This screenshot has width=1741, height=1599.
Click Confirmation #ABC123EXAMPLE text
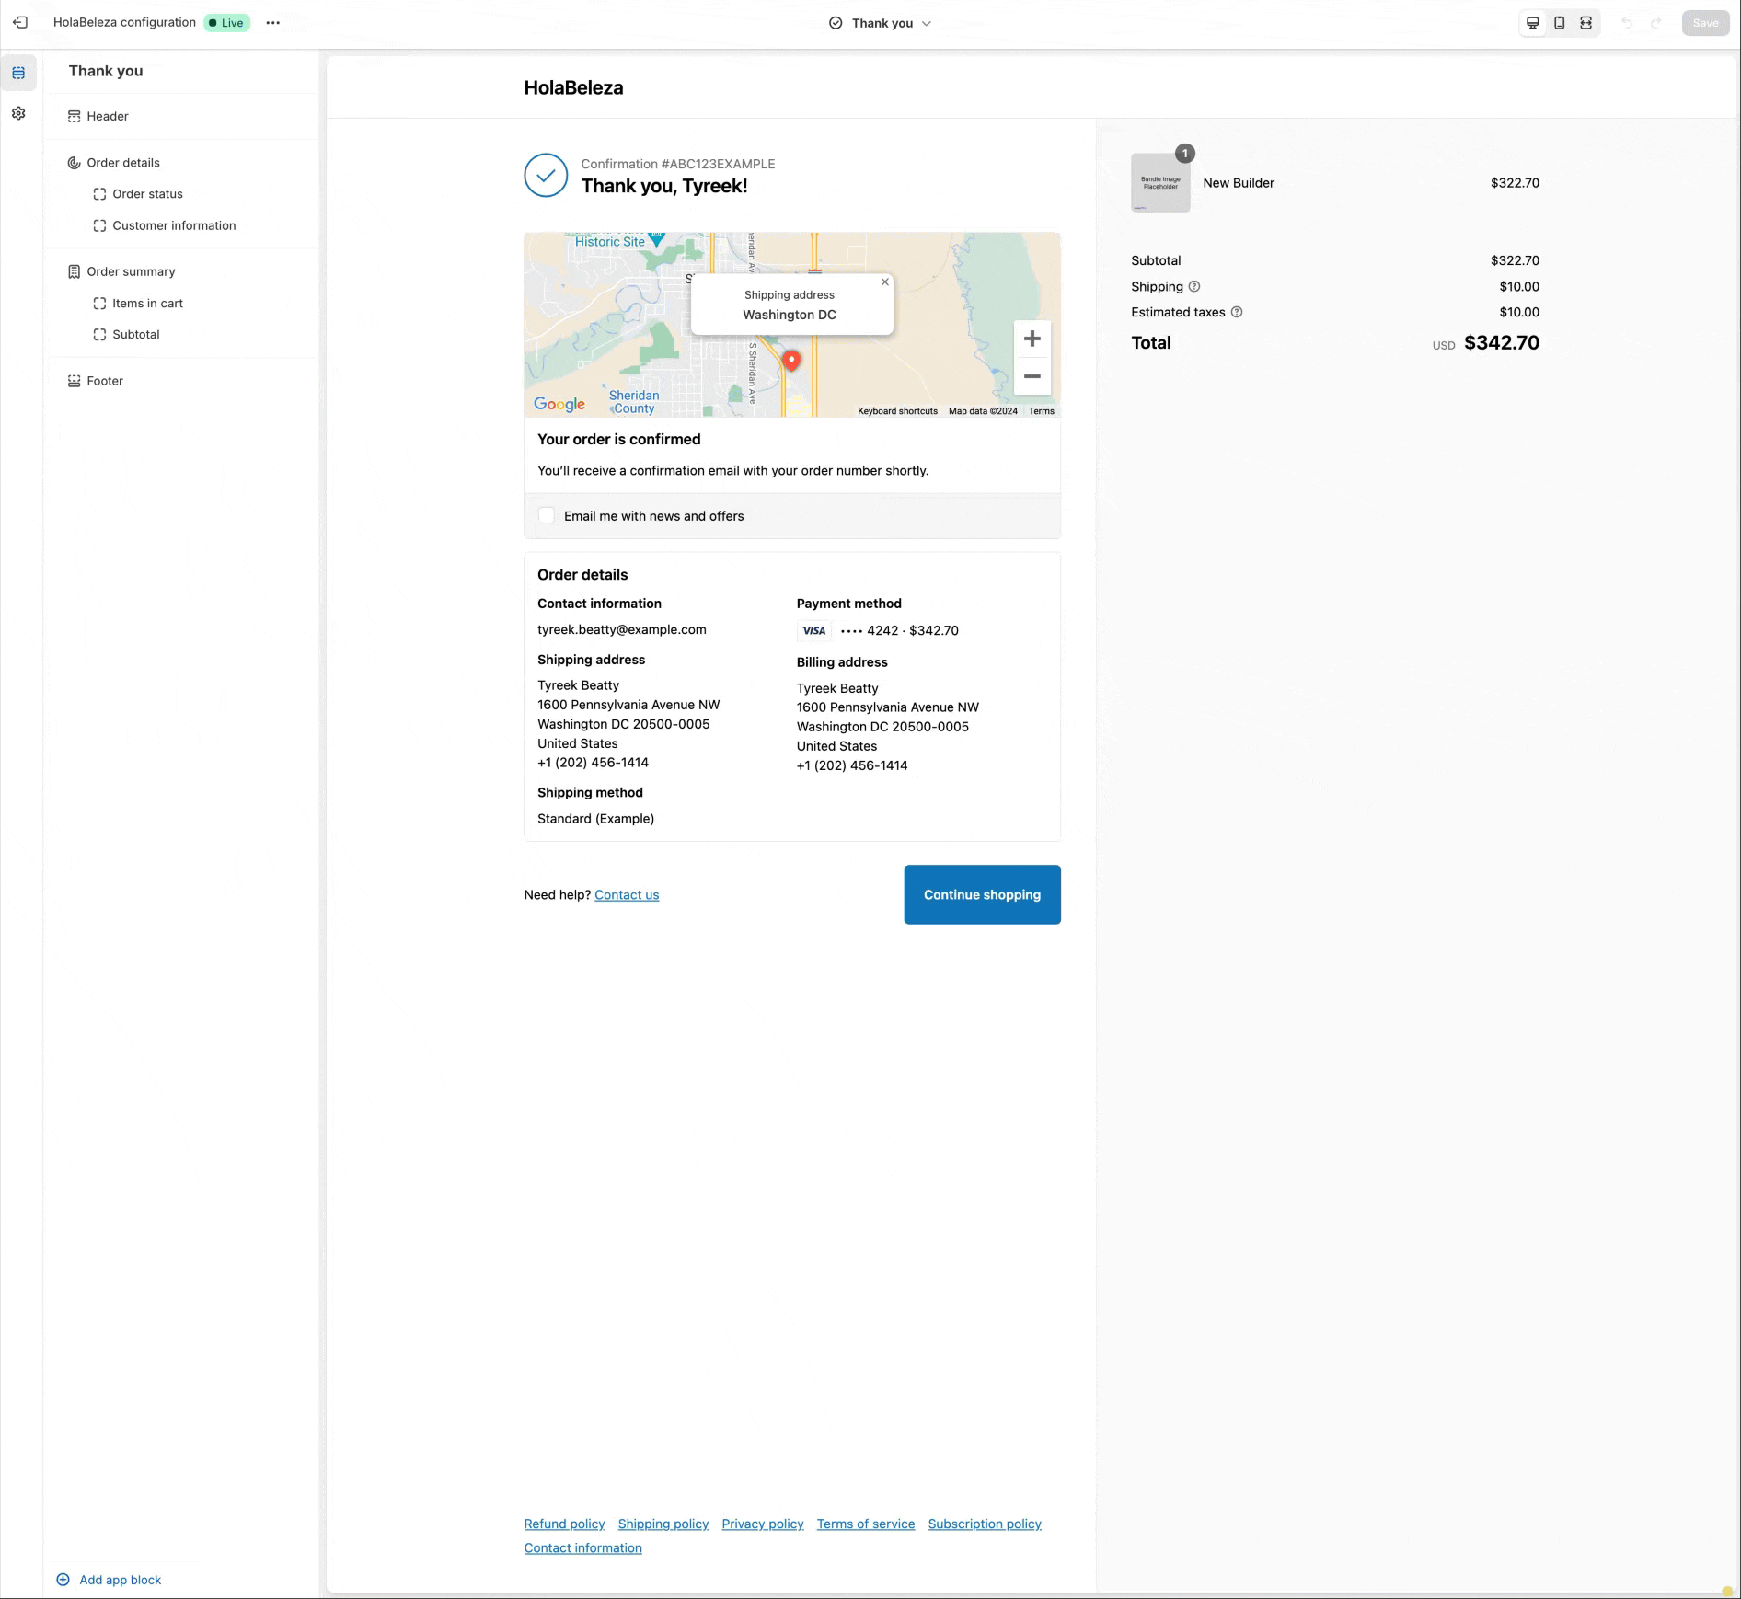coord(678,164)
